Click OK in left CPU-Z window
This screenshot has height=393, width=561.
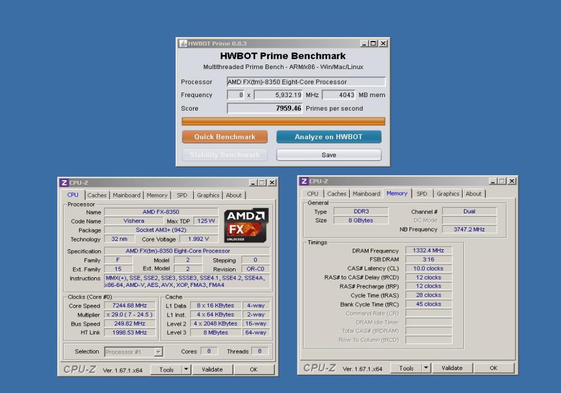[254, 369]
